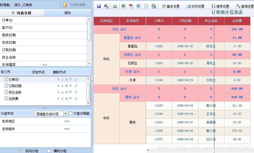
Task: Click link icon for 运货费 column
Action: click(x=76, y=99)
